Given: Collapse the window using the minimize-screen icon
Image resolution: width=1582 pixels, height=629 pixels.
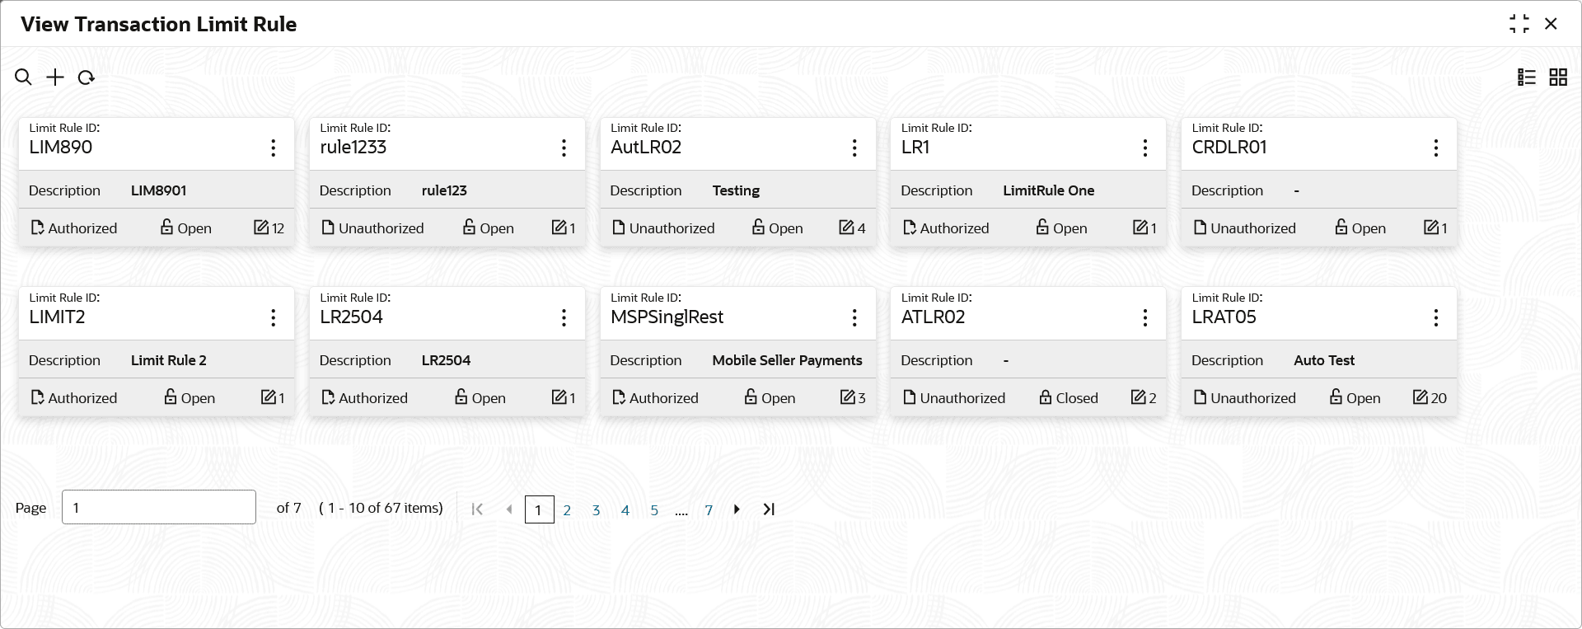Looking at the screenshot, I should [x=1519, y=24].
